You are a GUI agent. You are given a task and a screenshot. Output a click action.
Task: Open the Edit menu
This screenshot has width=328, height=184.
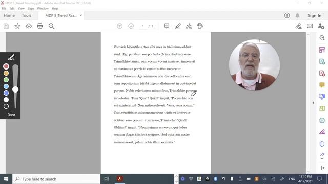(12, 9)
